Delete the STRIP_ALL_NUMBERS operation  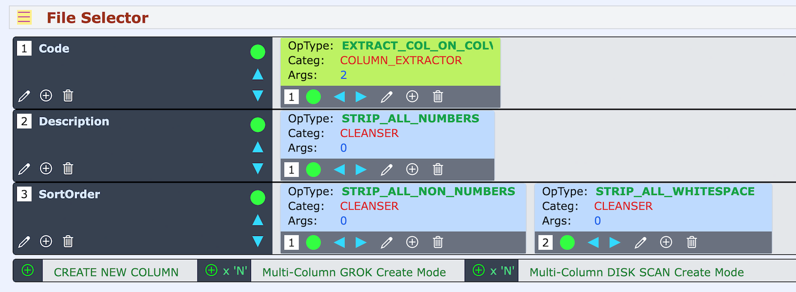[x=438, y=169]
